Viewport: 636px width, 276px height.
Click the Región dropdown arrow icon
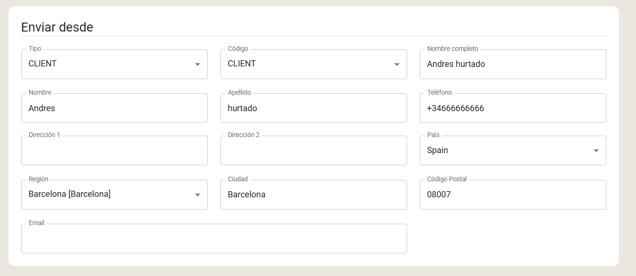tap(197, 195)
